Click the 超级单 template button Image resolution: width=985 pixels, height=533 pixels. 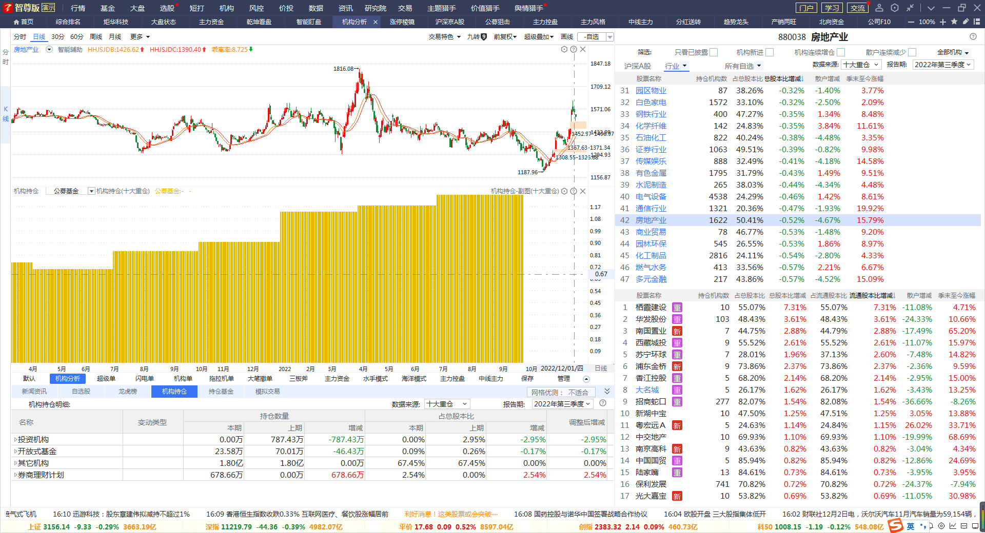(x=106, y=379)
